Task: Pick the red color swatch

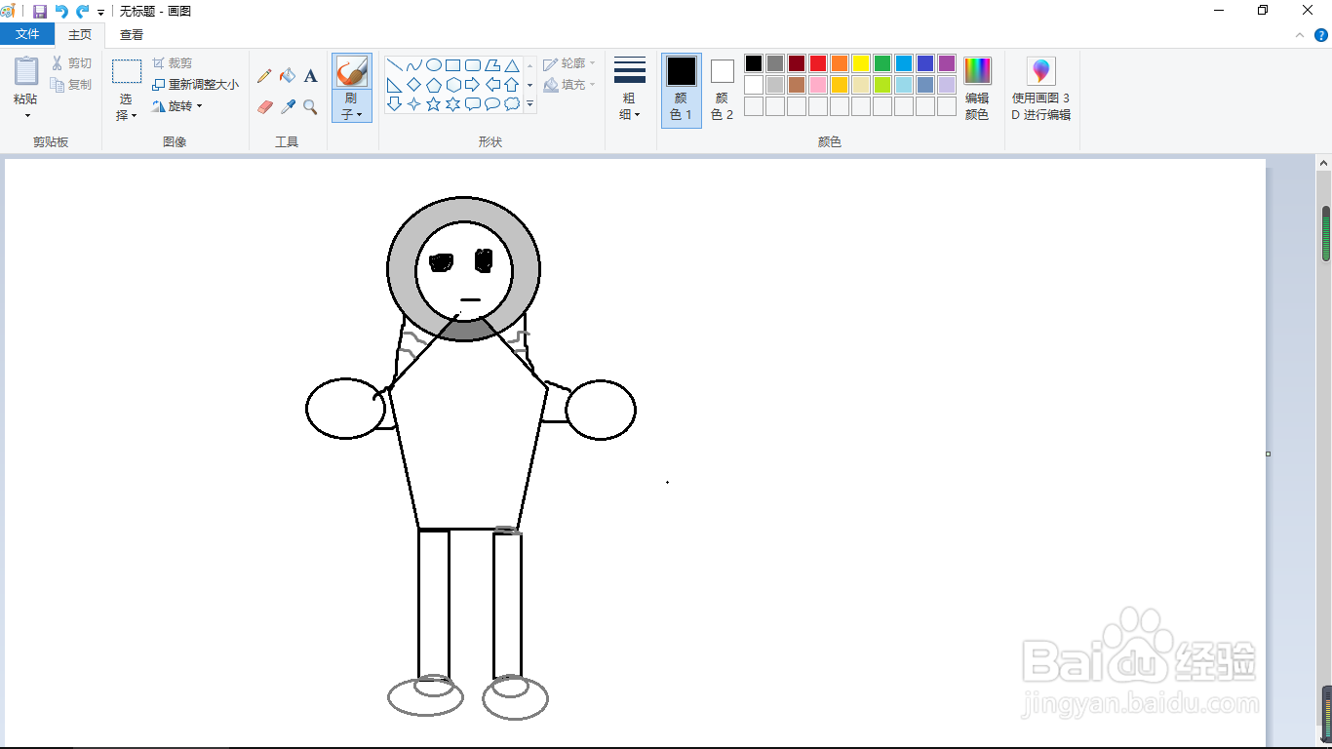Action: (x=818, y=63)
